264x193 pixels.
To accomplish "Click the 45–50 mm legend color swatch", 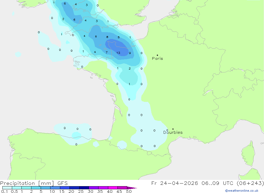I will 122,188.
